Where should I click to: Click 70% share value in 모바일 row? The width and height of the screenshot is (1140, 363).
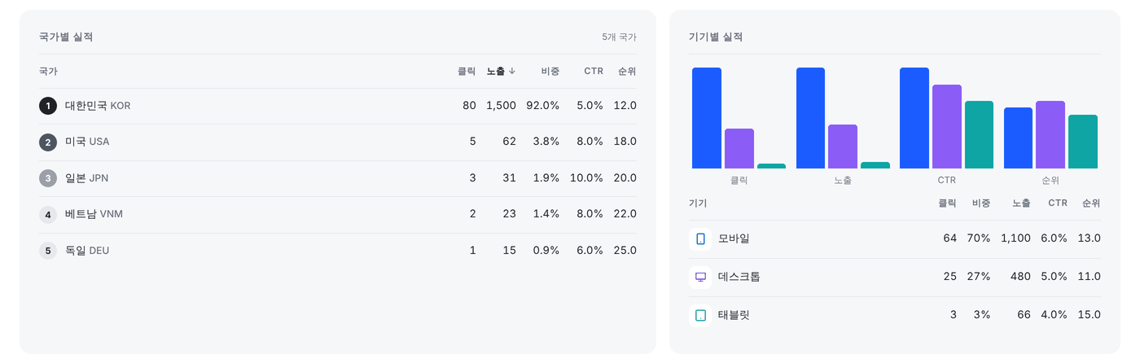click(x=978, y=238)
